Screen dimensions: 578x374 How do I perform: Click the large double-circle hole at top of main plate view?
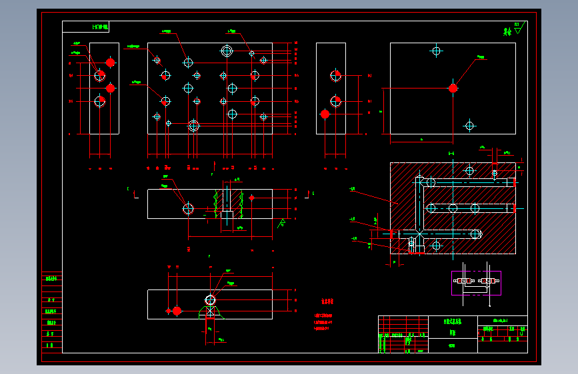point(227,51)
